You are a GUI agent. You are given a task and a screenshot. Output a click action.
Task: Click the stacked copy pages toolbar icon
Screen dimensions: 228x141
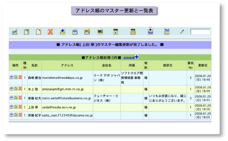pos(27,31)
